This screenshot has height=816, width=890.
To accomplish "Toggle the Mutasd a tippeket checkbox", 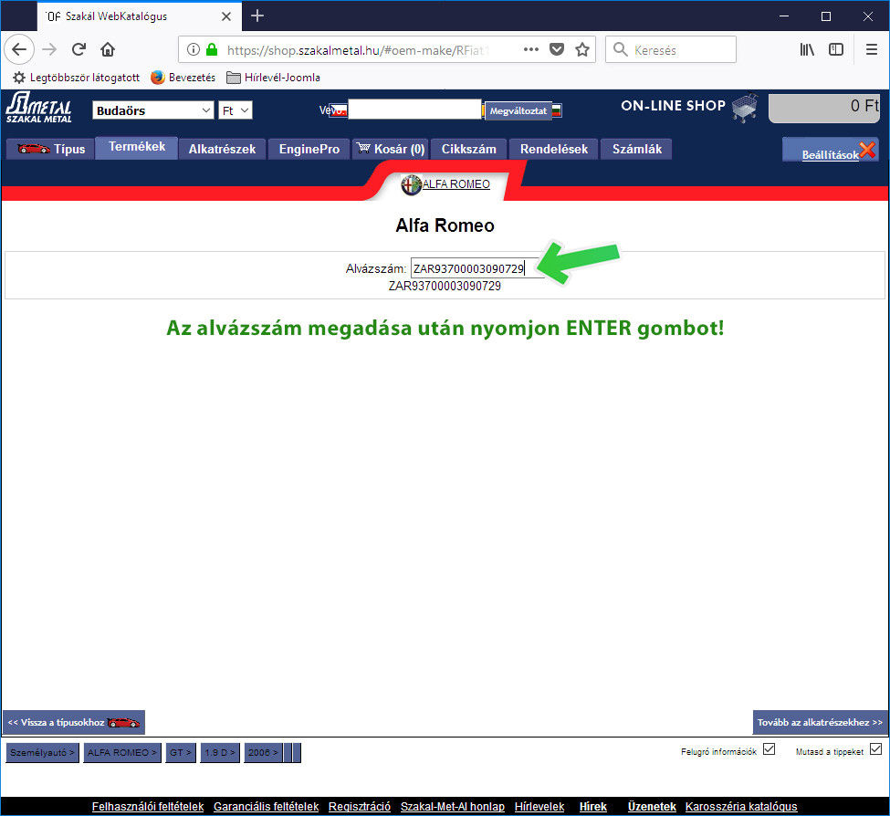I will tap(875, 749).
